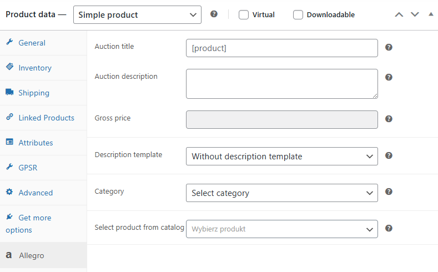The image size is (438, 272).
Task: Click help icon next to Auction title
Action: (389, 47)
